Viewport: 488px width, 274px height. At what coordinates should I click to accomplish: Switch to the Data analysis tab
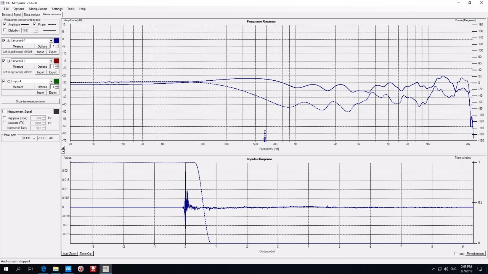tap(32, 14)
